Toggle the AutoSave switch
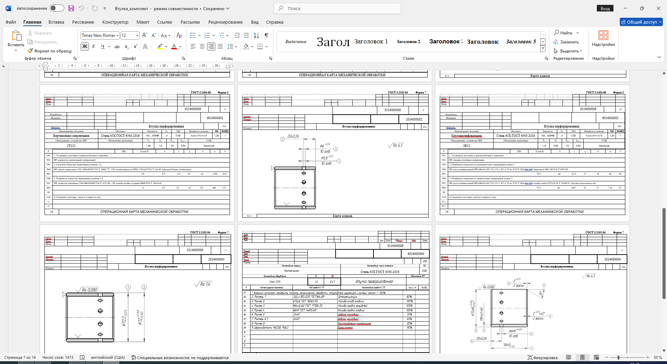The height and width of the screenshot is (364, 667). click(x=57, y=8)
